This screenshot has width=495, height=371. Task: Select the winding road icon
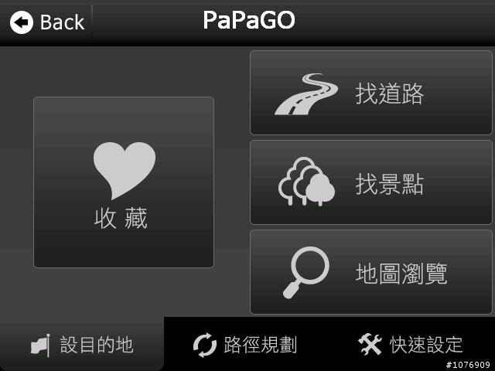tap(306, 94)
